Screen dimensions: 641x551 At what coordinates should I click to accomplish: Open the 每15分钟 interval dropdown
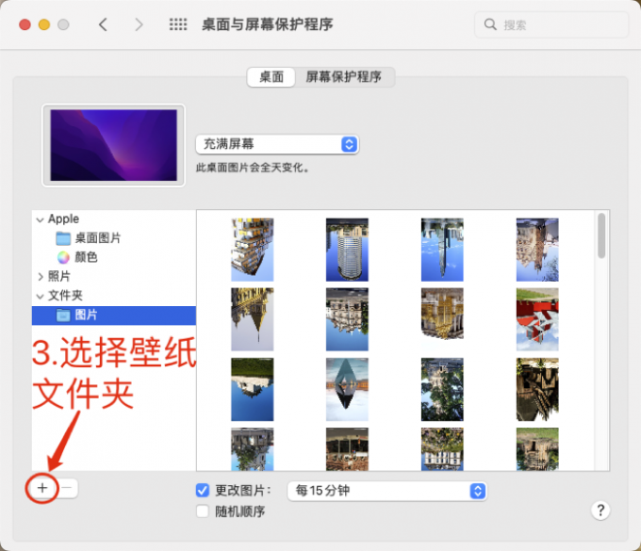(386, 491)
